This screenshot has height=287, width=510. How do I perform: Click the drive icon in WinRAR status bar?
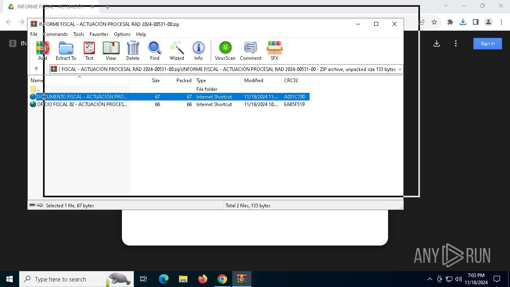click(x=32, y=205)
